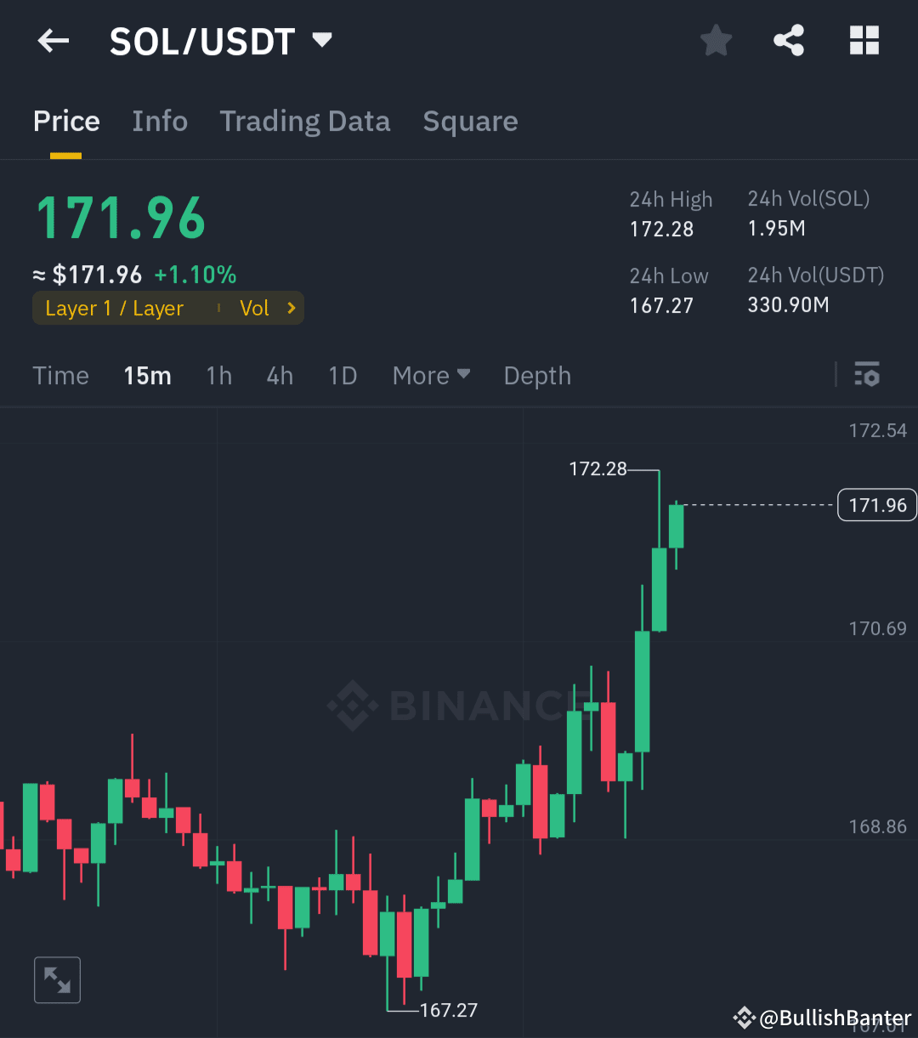The image size is (918, 1038).
Task: Open the Square tab
Action: 470,122
